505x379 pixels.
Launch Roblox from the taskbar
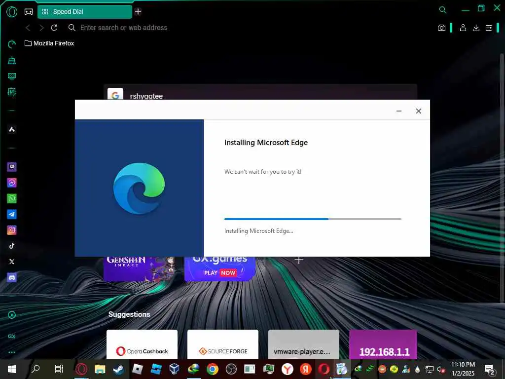coord(137,369)
